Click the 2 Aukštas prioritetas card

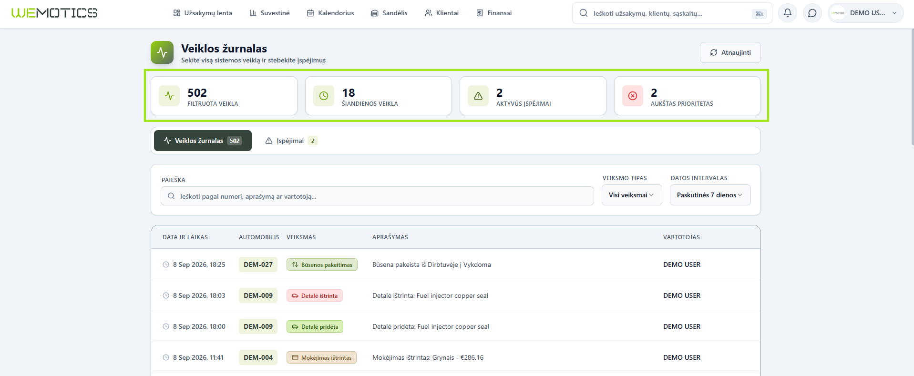(x=688, y=96)
